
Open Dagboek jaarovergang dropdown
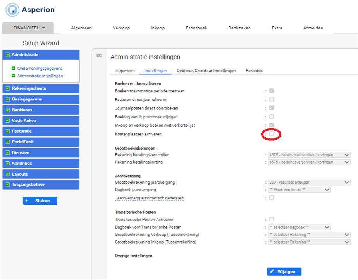[299, 190]
